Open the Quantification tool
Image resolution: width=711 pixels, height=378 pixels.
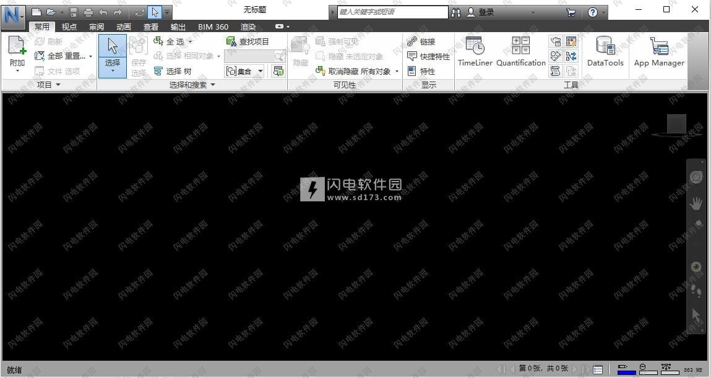coord(520,52)
